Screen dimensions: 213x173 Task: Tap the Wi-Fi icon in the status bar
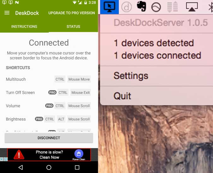pos(74,3)
